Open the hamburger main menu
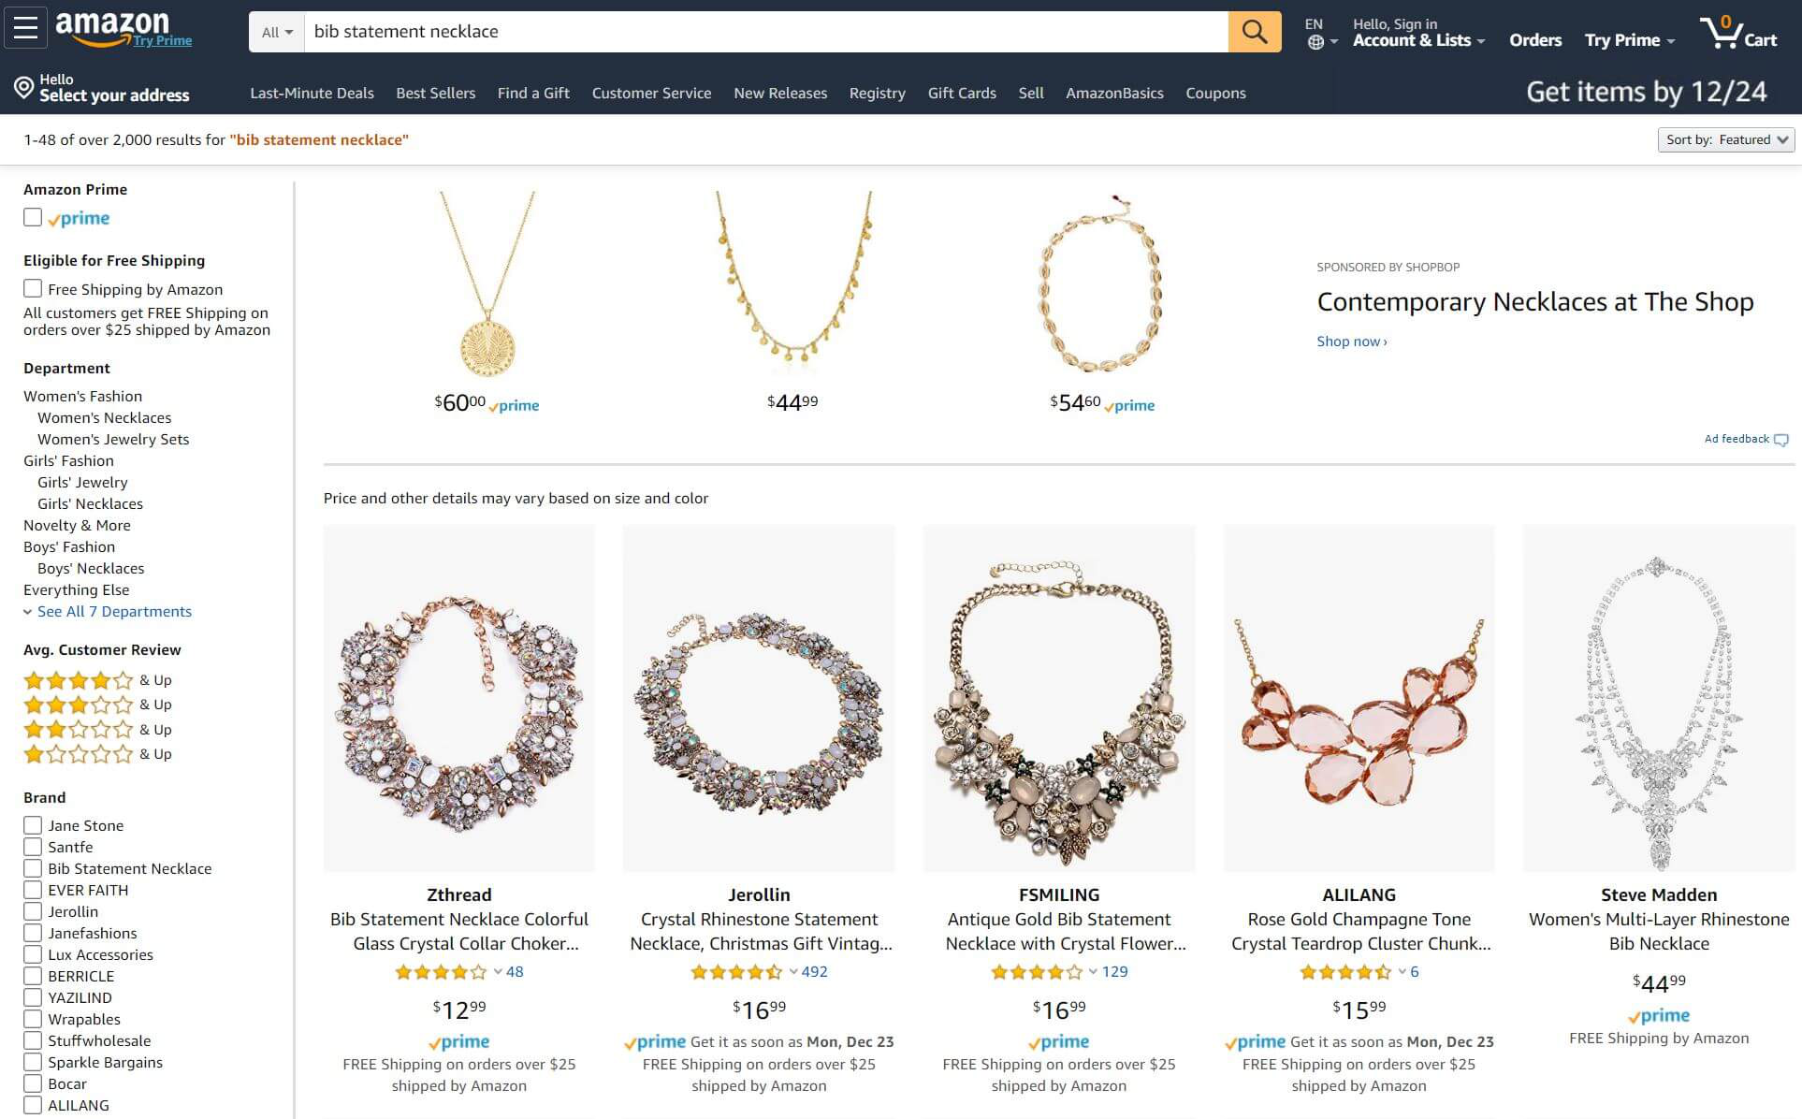 tap(25, 29)
